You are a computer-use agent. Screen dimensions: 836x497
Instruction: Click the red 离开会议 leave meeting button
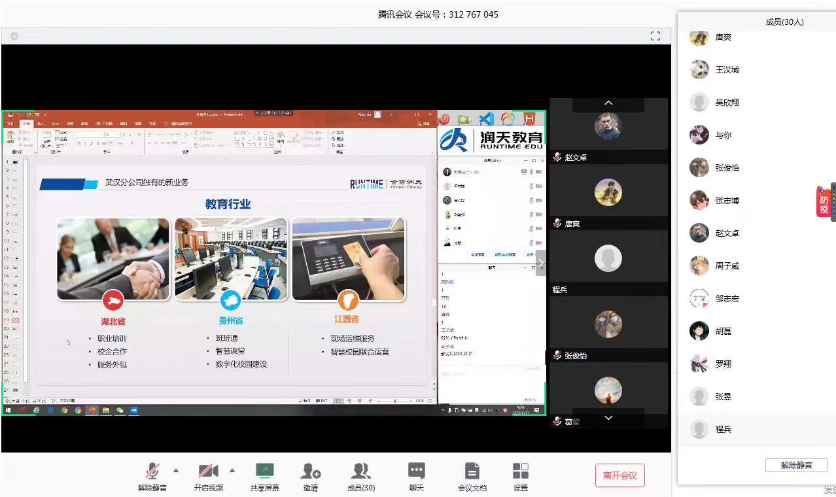619,475
